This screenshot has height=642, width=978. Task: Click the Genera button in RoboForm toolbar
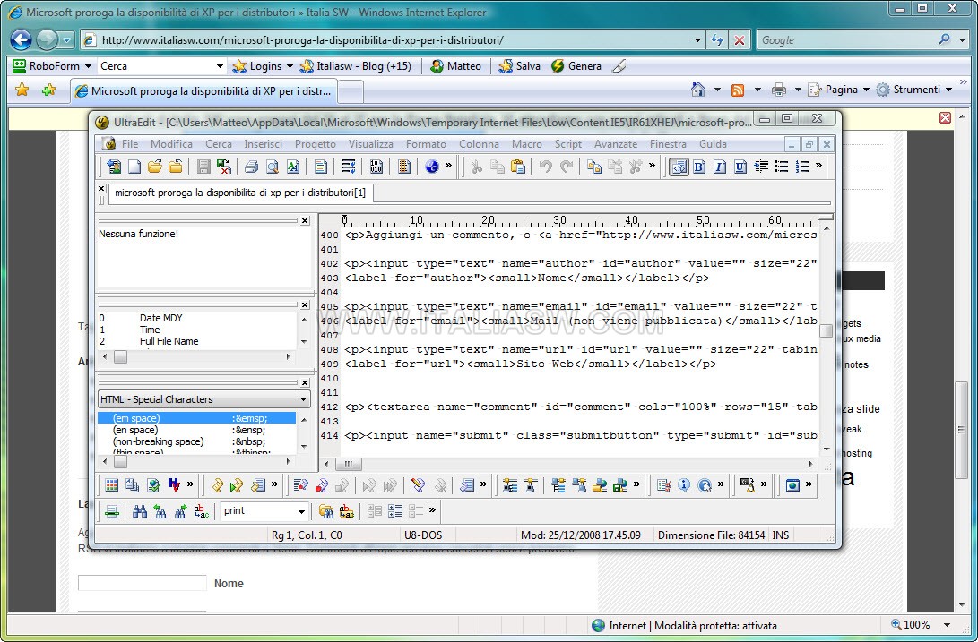(x=576, y=66)
